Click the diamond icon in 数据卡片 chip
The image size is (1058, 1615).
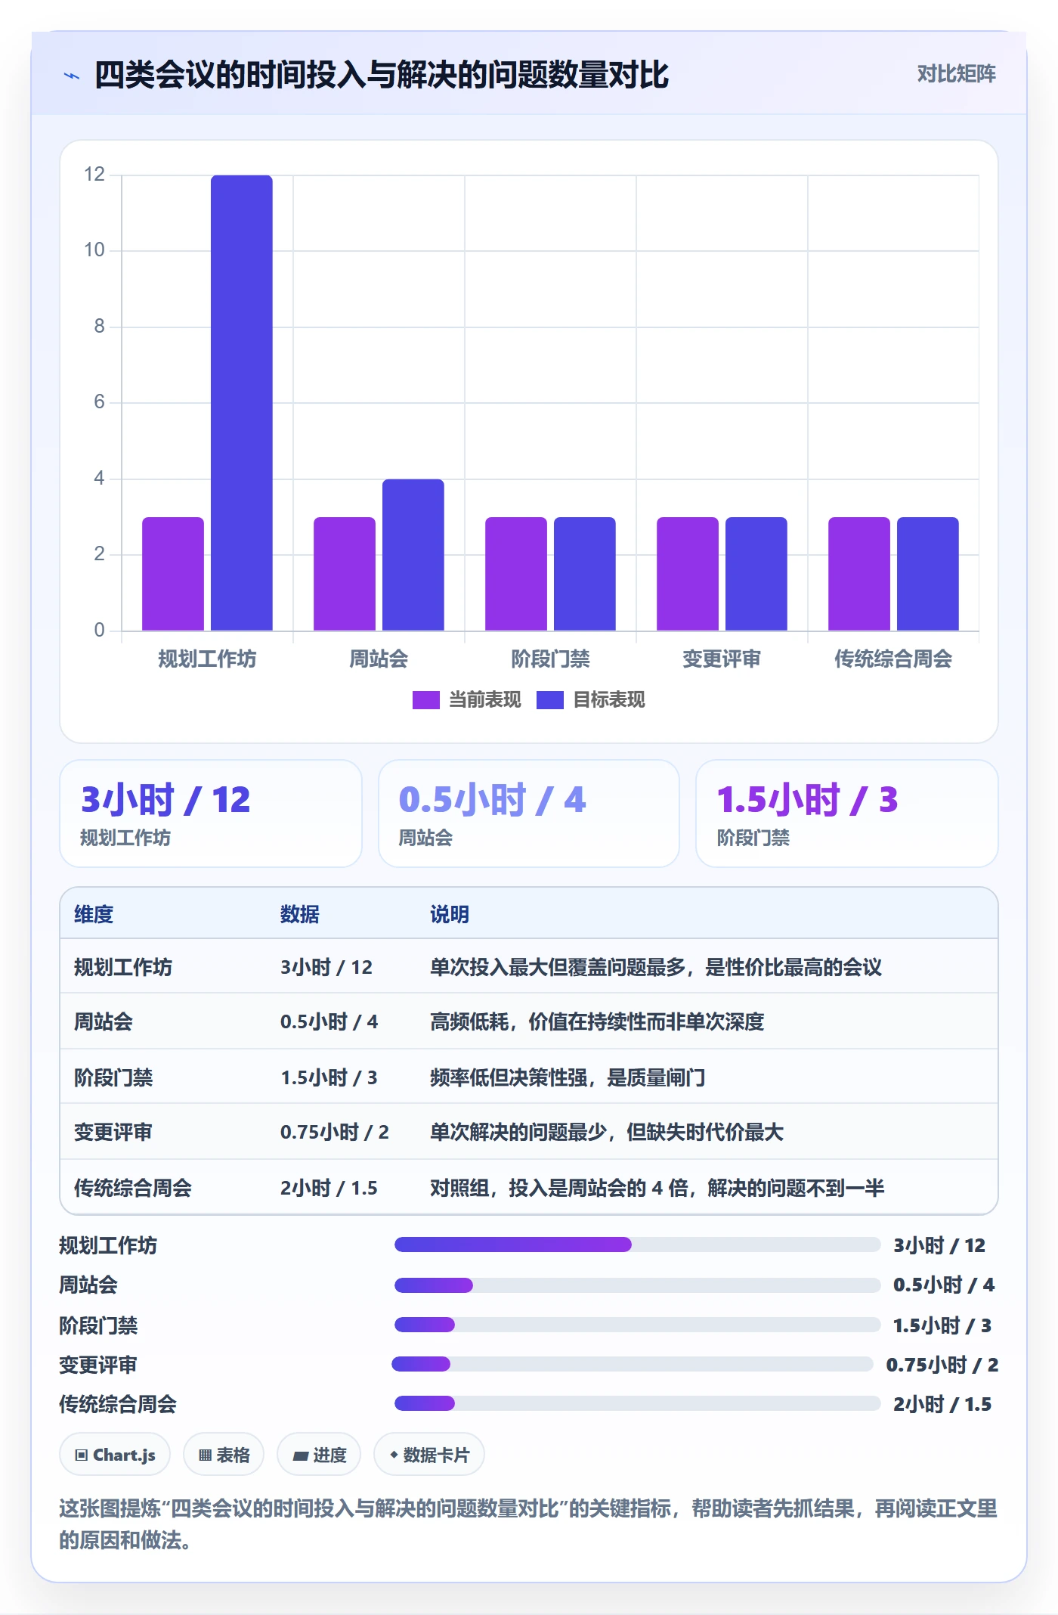(x=394, y=1455)
